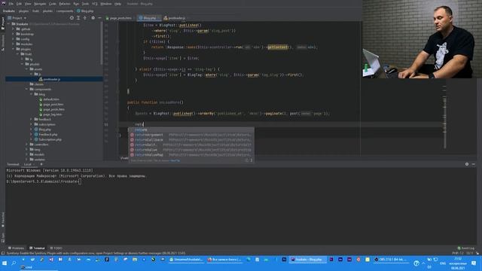Toggle Project tool window stripe button
Viewport: 482px width, 271px height.
3,23
